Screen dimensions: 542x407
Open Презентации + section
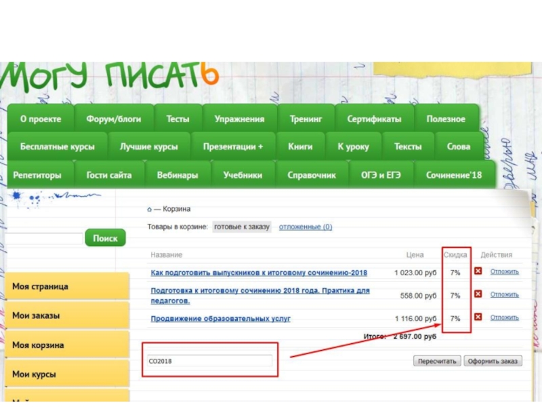[x=233, y=147]
